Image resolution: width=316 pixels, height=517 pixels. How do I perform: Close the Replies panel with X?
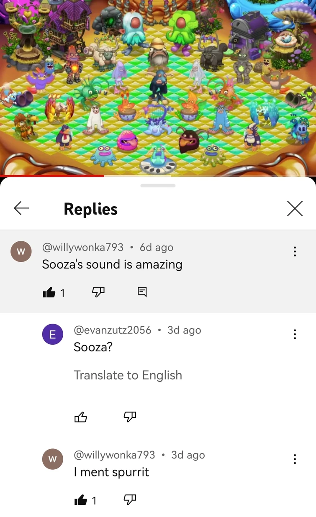(x=295, y=208)
